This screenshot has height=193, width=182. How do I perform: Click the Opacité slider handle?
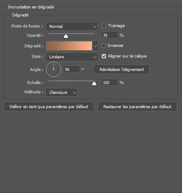coord(66,36)
